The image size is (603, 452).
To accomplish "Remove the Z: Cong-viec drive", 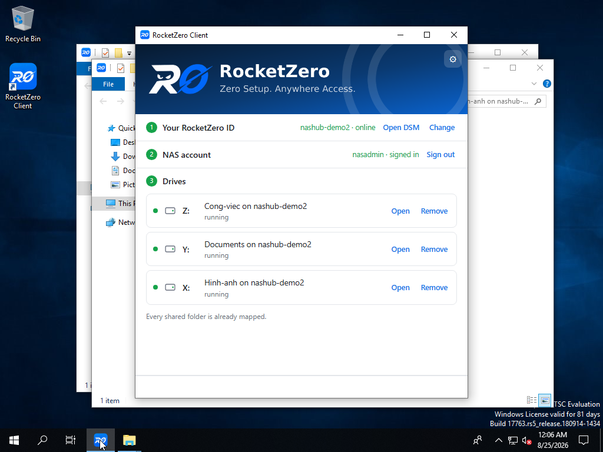I will pyautogui.click(x=434, y=211).
